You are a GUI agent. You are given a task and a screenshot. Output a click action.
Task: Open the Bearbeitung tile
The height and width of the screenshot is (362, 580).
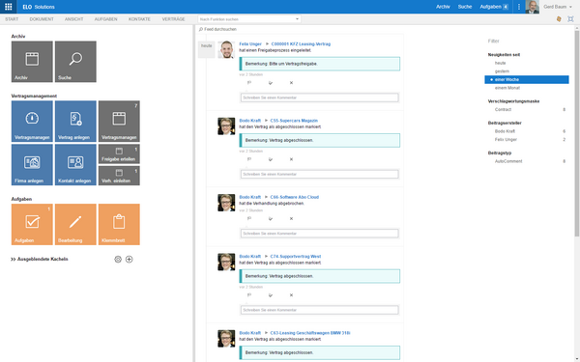pos(75,224)
